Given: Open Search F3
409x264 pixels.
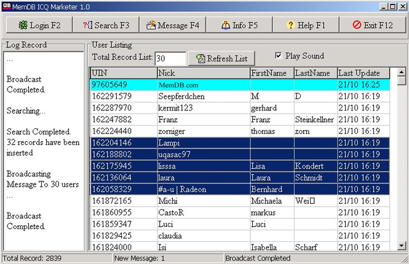Looking at the screenshot, I should [x=106, y=25].
